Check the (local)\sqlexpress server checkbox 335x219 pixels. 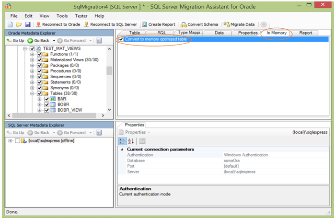[x=17, y=141]
